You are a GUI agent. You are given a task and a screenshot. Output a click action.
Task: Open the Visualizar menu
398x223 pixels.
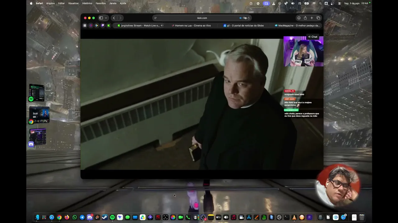pos(73,3)
